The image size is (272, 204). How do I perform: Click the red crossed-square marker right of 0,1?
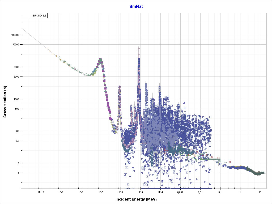pyautogui.click(x=230, y=162)
